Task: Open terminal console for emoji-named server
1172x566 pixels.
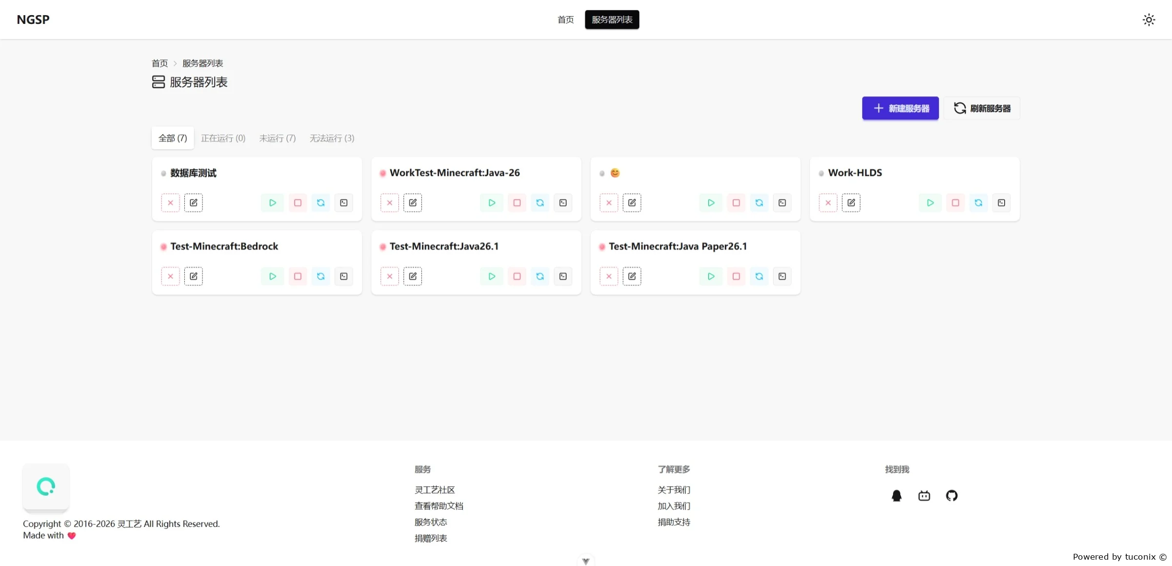Action: point(782,203)
